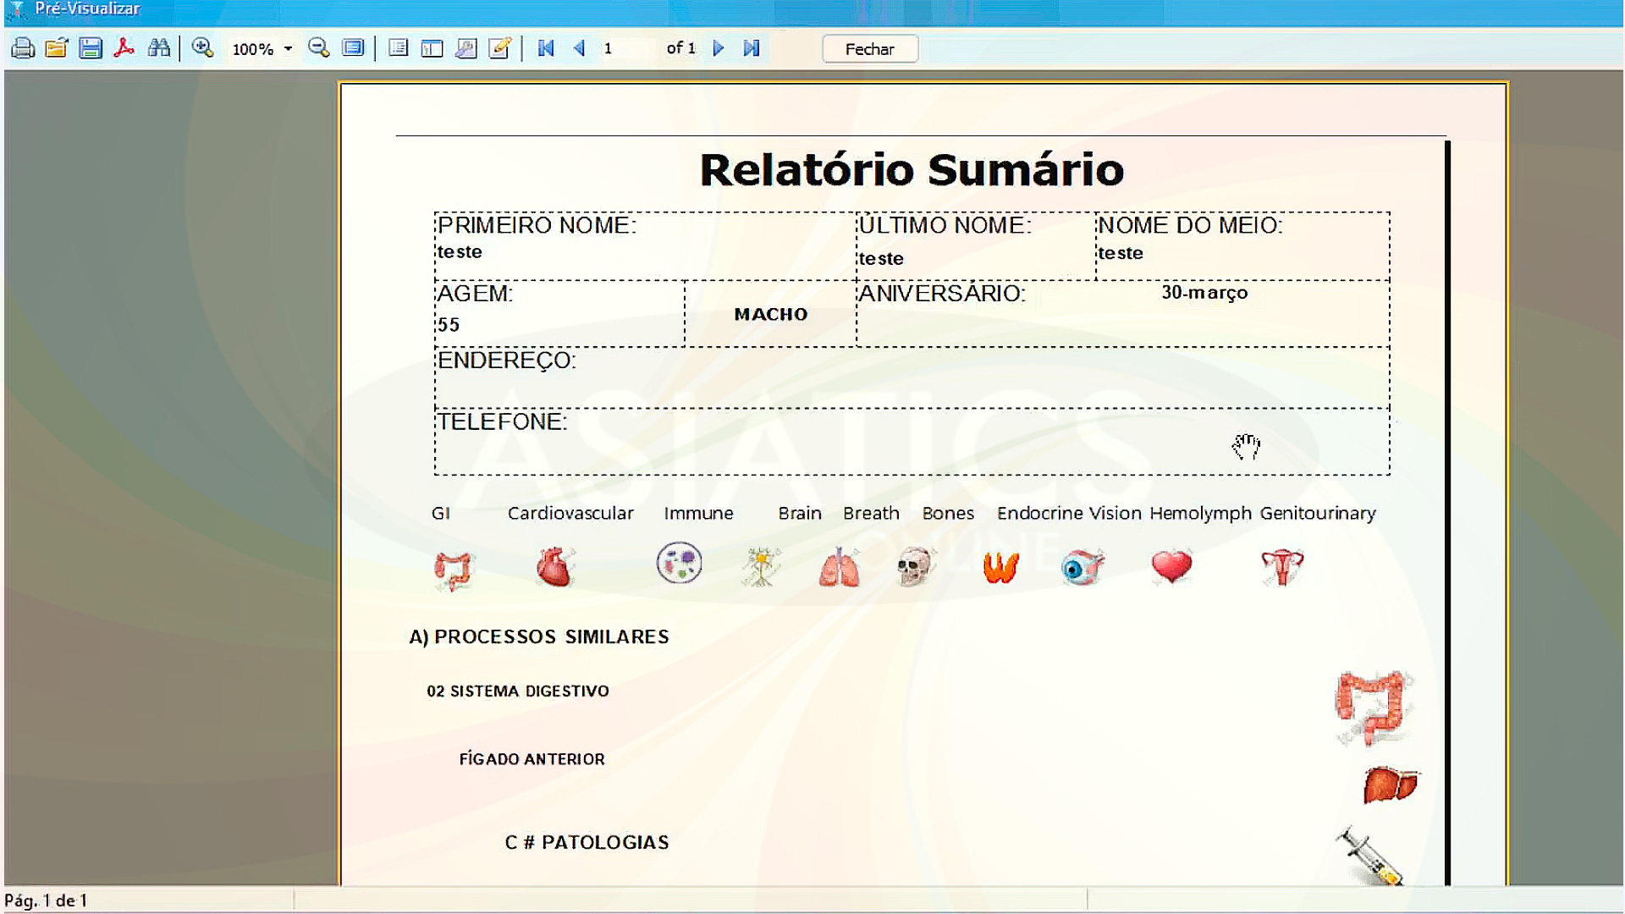This screenshot has width=1625, height=914.
Task: Click the PRIMEIRO NOME label
Action: click(537, 225)
